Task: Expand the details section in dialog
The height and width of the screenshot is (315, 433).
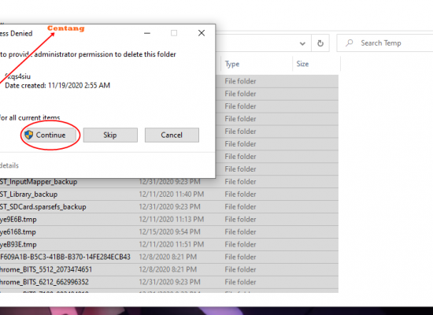Action: click(9, 165)
